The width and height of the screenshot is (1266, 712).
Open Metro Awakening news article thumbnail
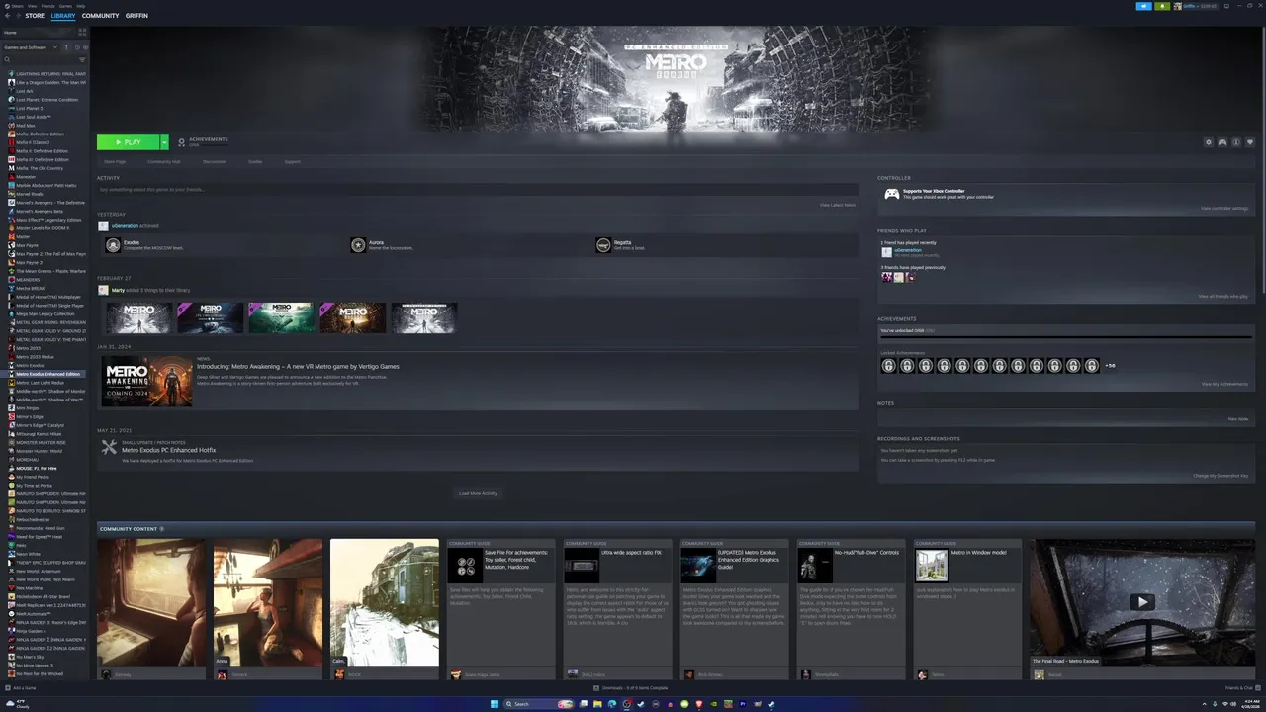click(147, 382)
